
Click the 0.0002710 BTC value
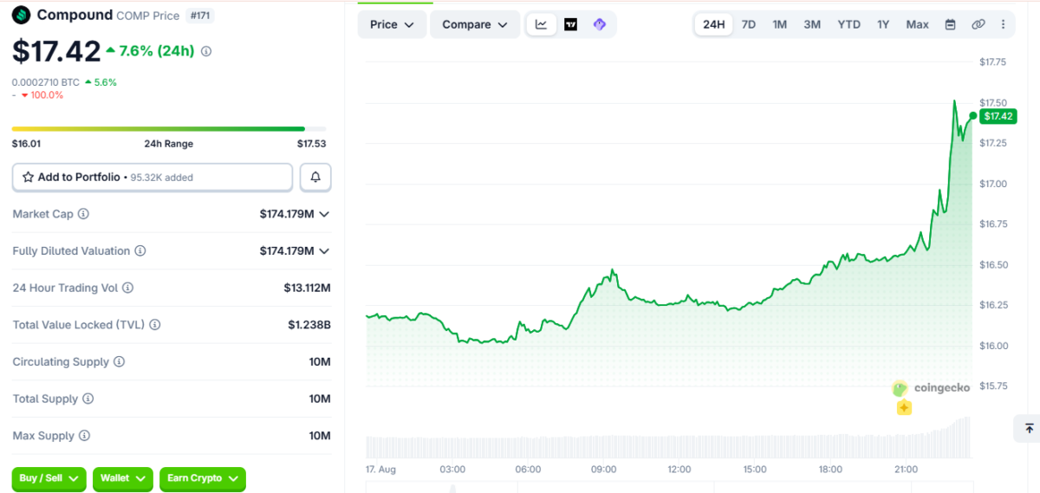click(x=45, y=82)
